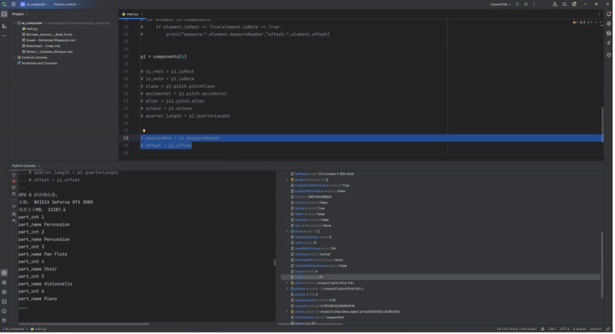Image resolution: width=615 pixels, height=334 pixels.
Task: Open the main hamburger menu
Action: coord(14,4)
